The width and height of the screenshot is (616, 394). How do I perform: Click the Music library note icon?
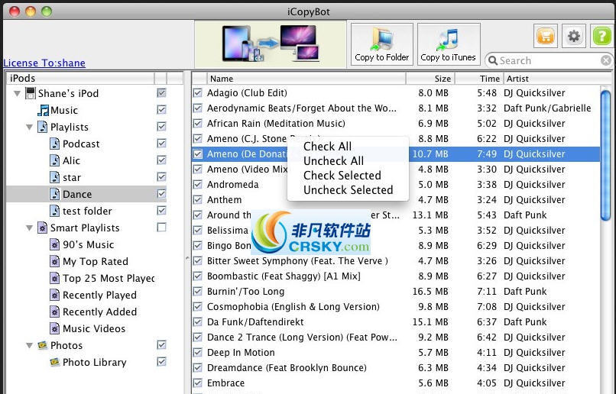tap(44, 110)
